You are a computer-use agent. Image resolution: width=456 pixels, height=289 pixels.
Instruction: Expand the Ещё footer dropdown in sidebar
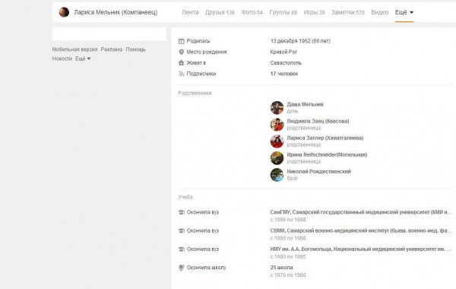(x=83, y=59)
